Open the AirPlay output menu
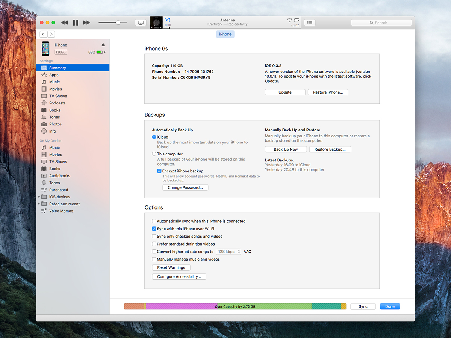Screen dimensions: 451x338 pyautogui.click(x=141, y=23)
